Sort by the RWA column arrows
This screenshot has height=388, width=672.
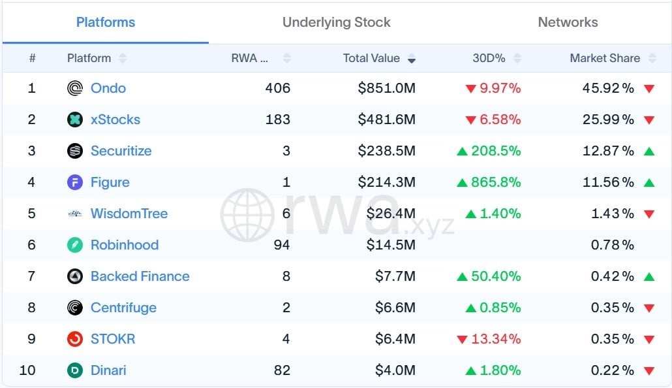pyautogui.click(x=287, y=58)
